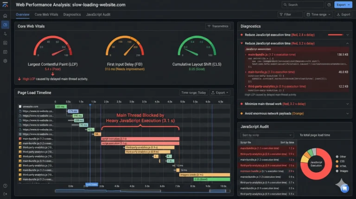Click the help question mark icon
This screenshot has height=199, width=356.
click(329, 5)
